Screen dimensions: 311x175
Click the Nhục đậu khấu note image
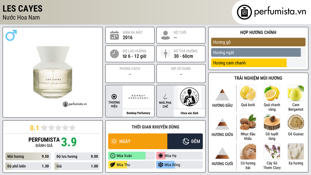(x=248, y=122)
